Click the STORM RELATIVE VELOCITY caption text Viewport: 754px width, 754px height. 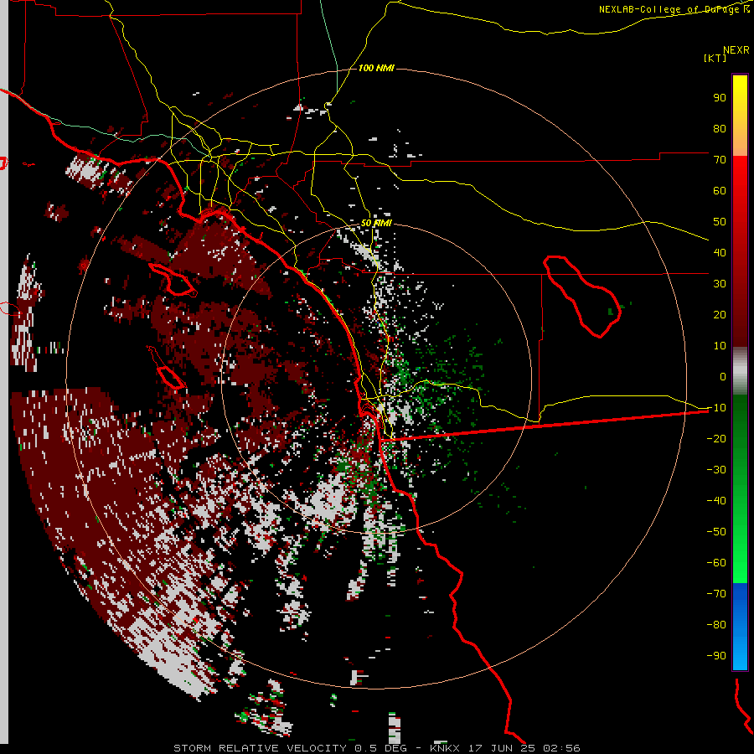pos(260,748)
